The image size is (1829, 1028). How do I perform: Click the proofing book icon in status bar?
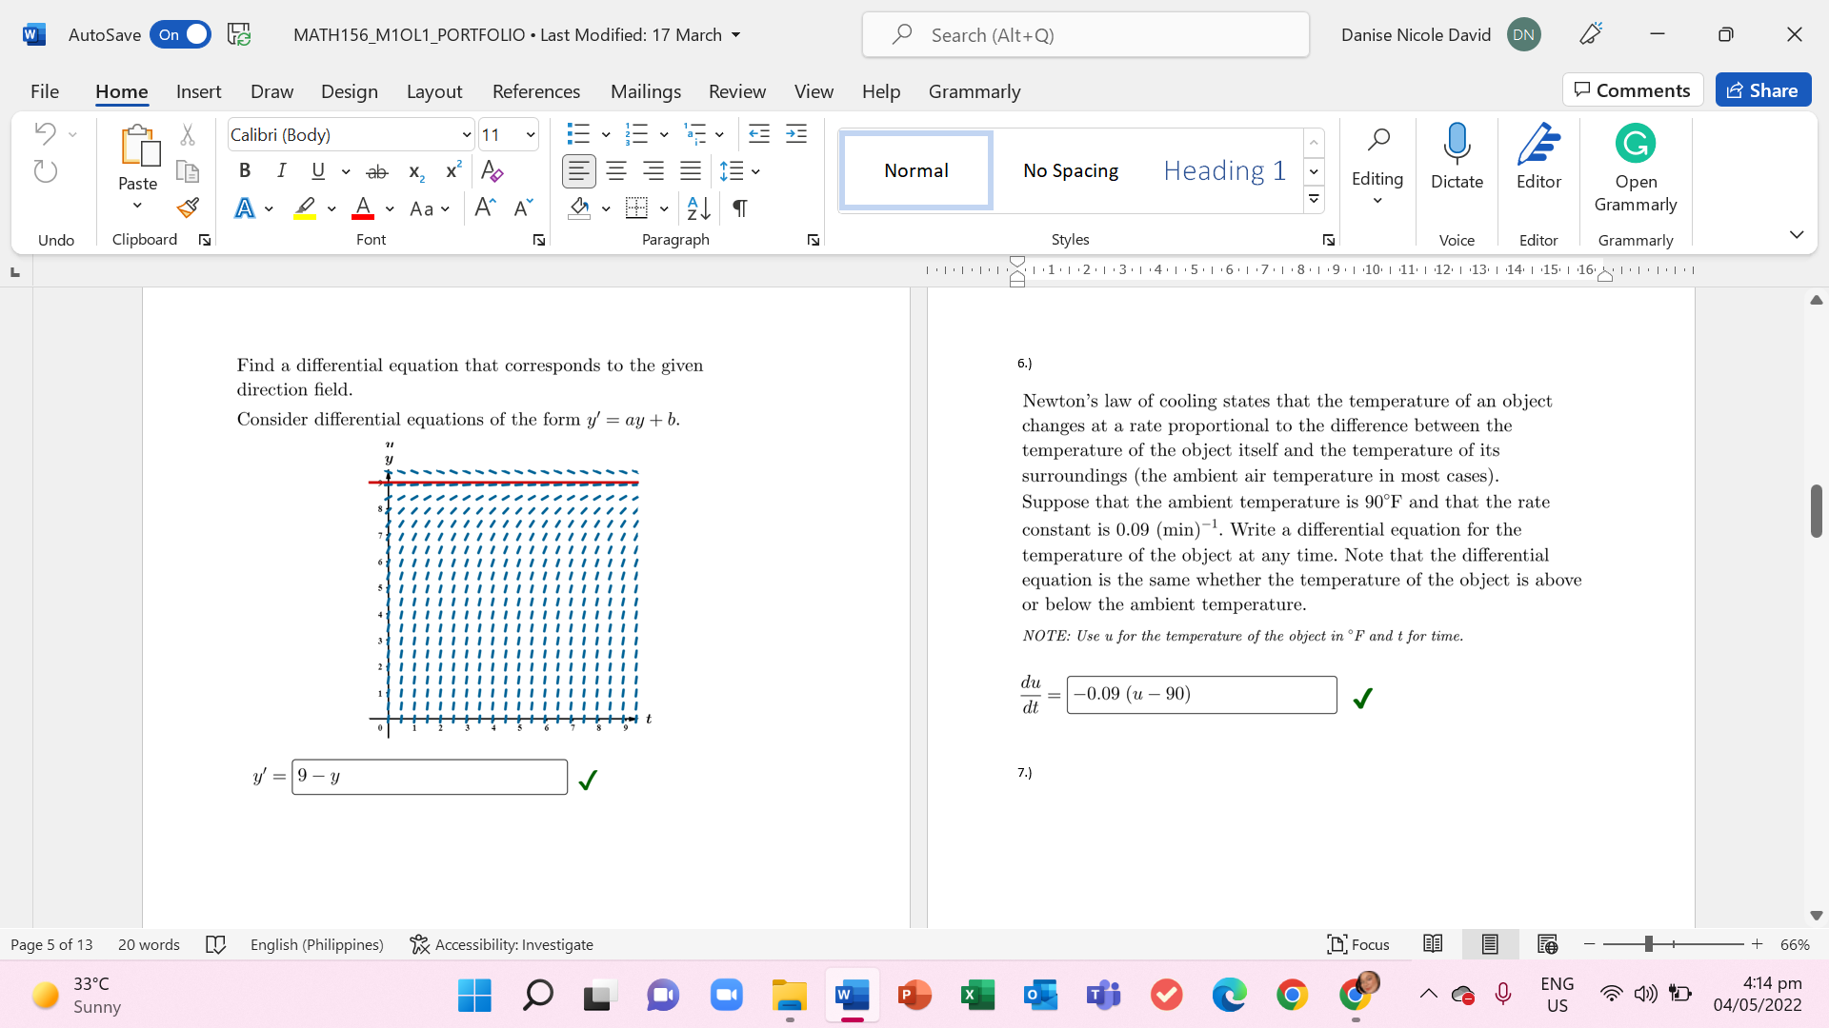216,944
